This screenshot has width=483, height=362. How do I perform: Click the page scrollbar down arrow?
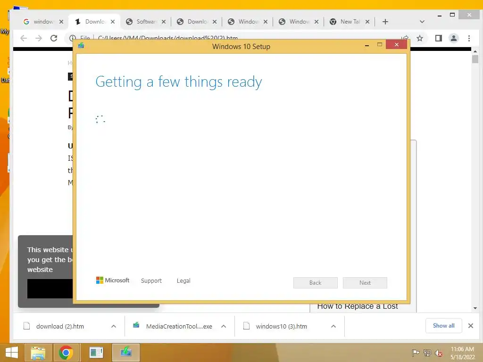475,308
